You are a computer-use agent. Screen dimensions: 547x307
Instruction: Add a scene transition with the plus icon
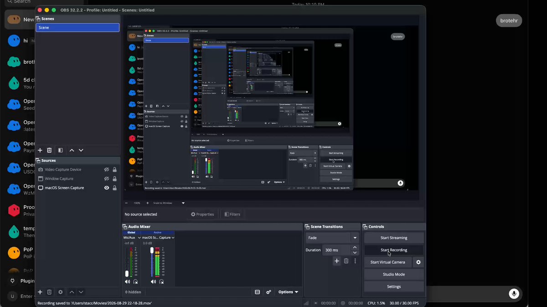tap(336, 261)
